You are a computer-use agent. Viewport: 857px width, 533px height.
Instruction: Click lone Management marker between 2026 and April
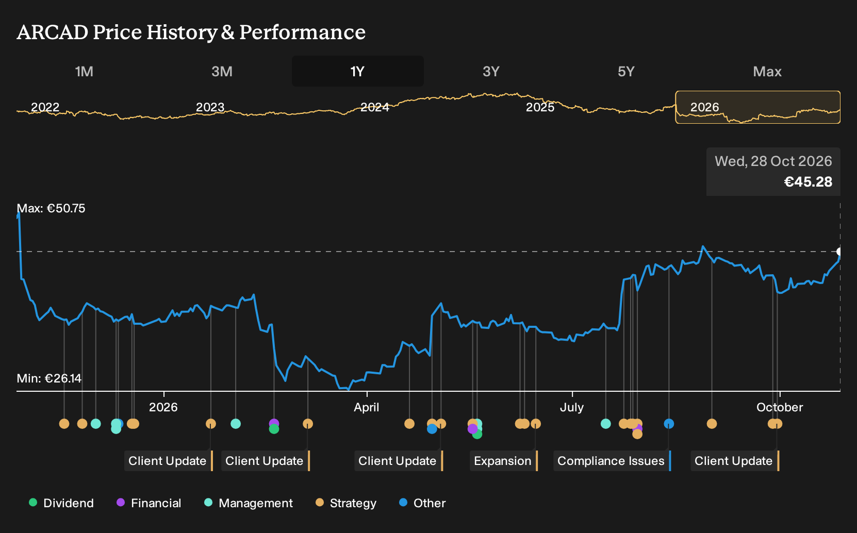(236, 424)
